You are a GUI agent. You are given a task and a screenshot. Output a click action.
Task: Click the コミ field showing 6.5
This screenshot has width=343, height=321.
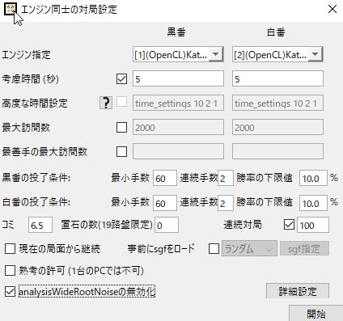[x=40, y=225]
